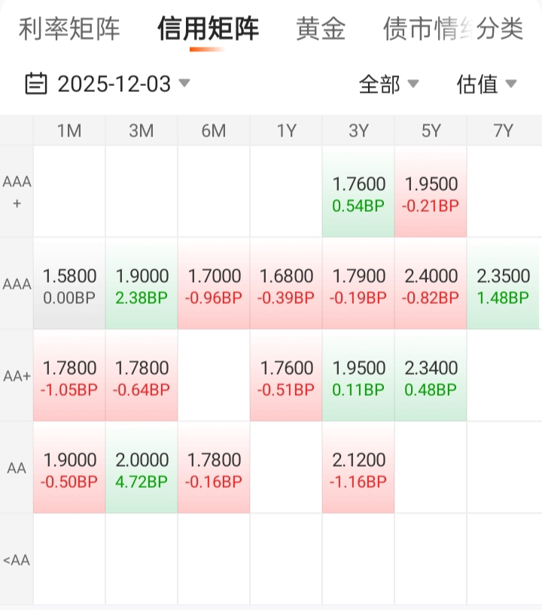542x610 pixels.
Task: Select the 信用矩阵 tab
Action: (x=208, y=29)
